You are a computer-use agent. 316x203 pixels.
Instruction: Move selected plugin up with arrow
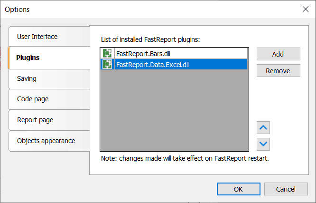click(263, 128)
